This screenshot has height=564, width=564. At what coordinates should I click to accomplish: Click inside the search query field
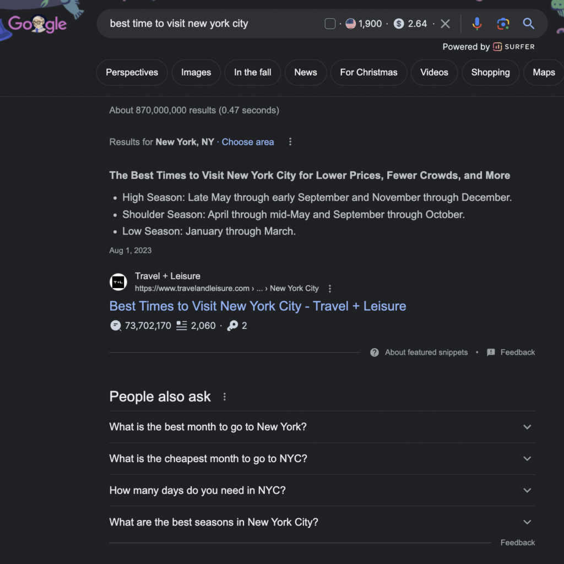point(209,24)
